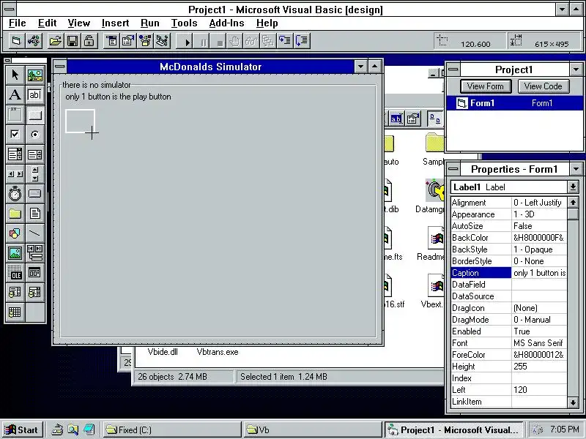Pick the ComboBox tool in the toolbox

point(15,154)
